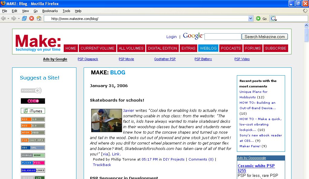Open the Help menu
This screenshot has width=309, height=179.
(78, 11)
